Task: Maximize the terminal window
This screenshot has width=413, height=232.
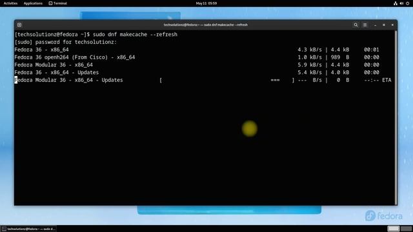Action: tap(384, 24)
